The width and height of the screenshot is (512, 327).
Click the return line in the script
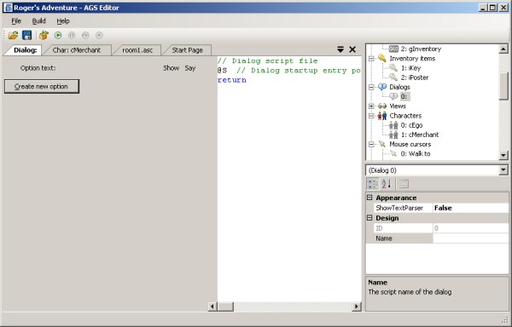pos(232,80)
